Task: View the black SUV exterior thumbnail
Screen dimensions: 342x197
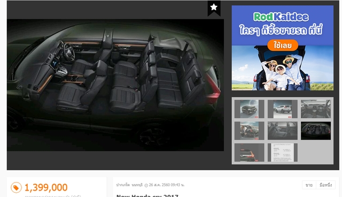Action: point(250,109)
